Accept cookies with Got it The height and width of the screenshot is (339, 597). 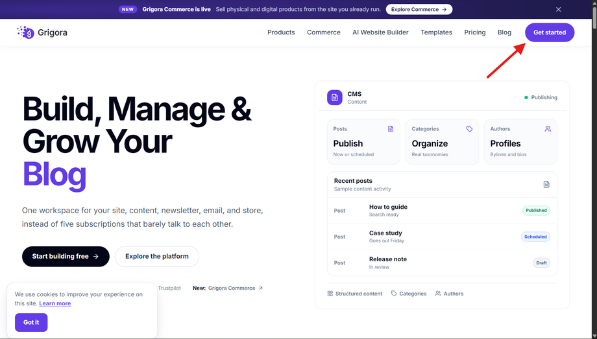click(31, 322)
